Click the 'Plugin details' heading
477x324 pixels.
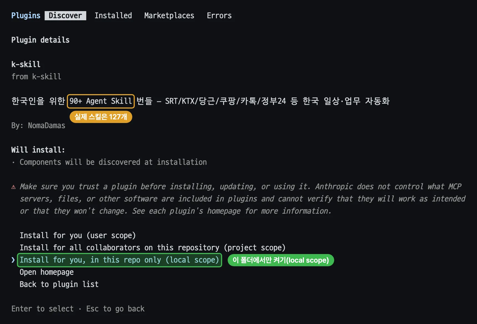click(x=40, y=40)
